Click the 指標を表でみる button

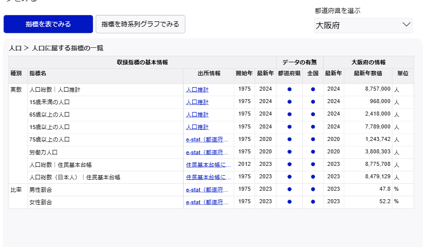[x=48, y=24]
